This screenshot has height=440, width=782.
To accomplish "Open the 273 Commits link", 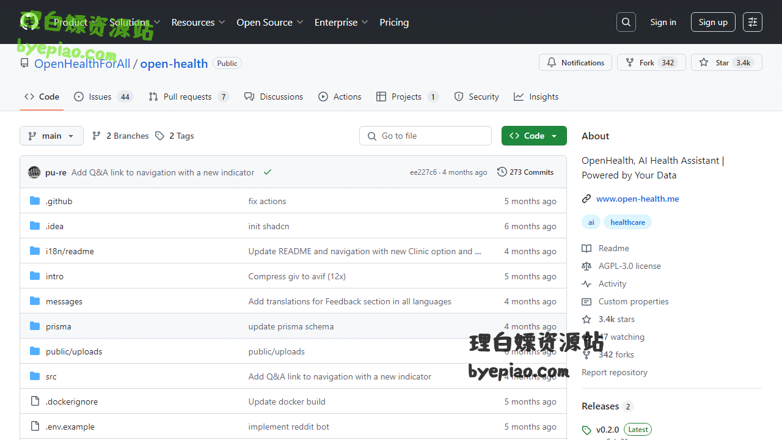I will [x=525, y=172].
